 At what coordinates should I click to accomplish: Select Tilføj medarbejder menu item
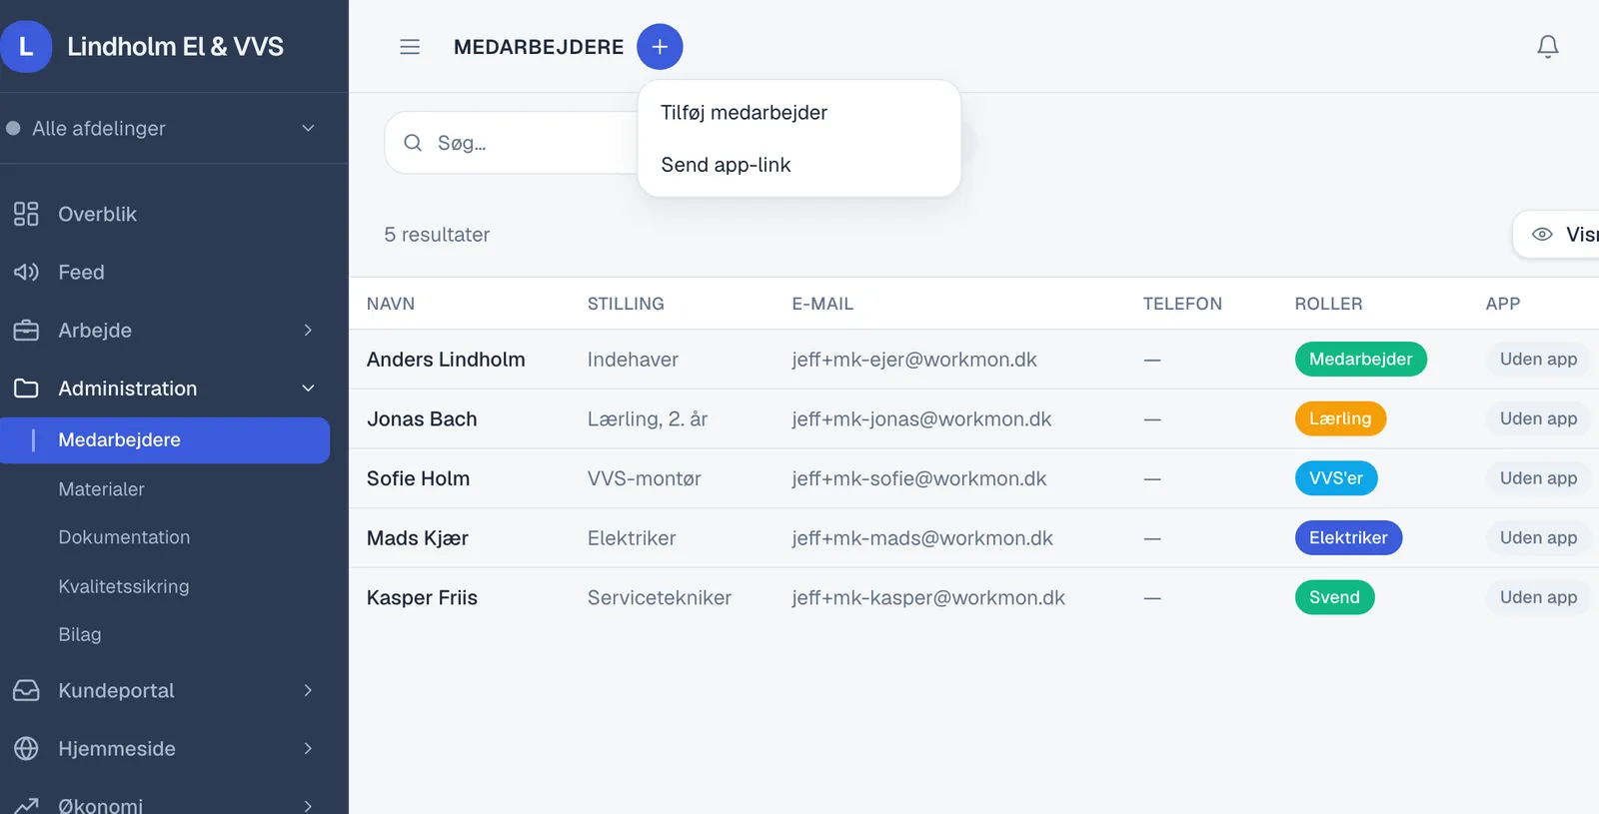(x=799, y=113)
